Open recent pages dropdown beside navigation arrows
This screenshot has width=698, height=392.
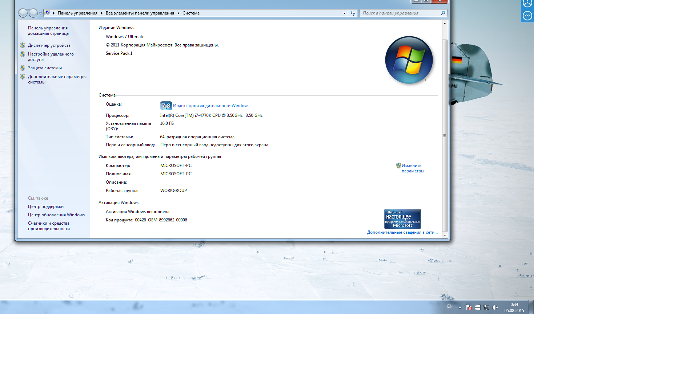point(40,13)
